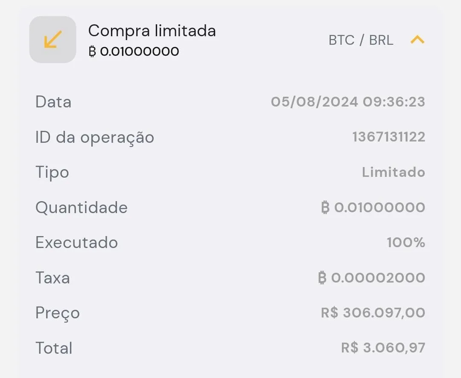Toggle visibility of Compra limitada details
The image size is (461, 378).
417,40
